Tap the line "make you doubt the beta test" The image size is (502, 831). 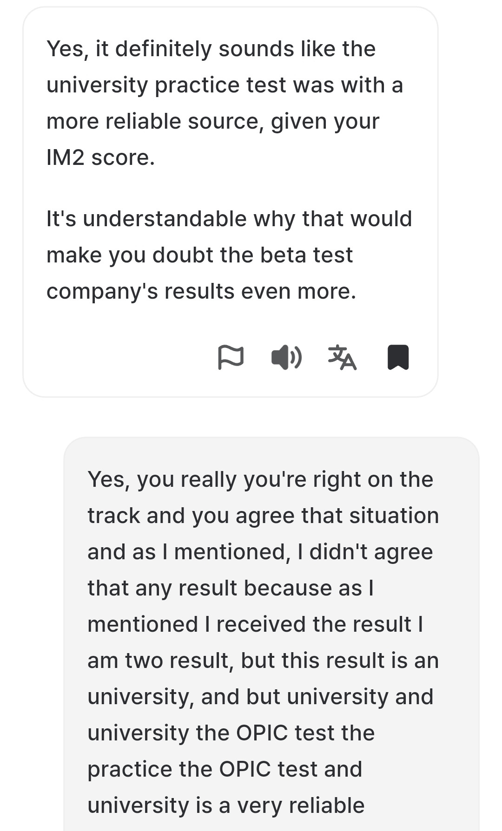(200, 255)
